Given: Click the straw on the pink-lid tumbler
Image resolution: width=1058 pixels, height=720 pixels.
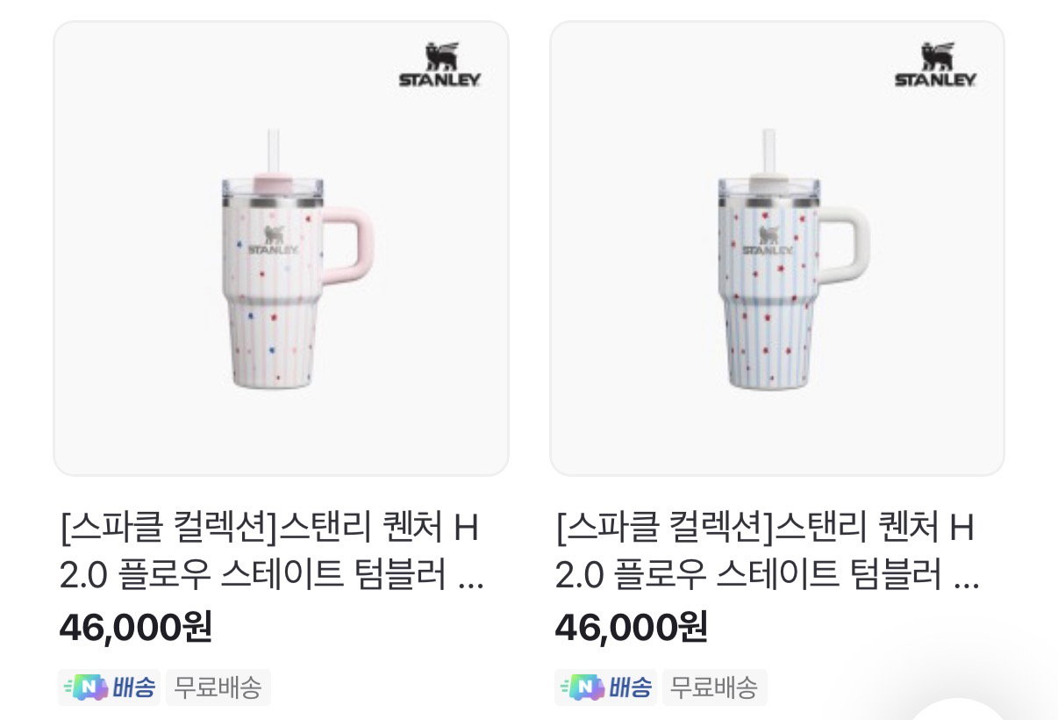Looking at the screenshot, I should point(273,152).
